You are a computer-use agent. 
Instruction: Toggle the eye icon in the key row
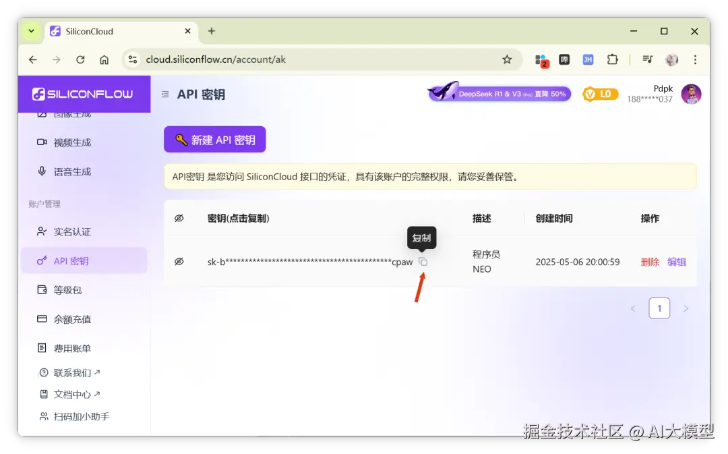[x=179, y=262]
